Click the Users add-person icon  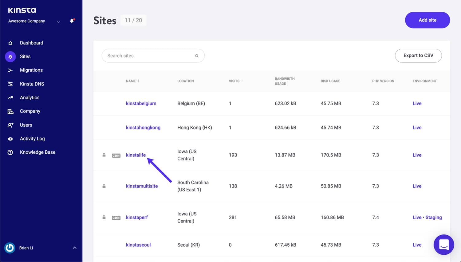point(10,125)
